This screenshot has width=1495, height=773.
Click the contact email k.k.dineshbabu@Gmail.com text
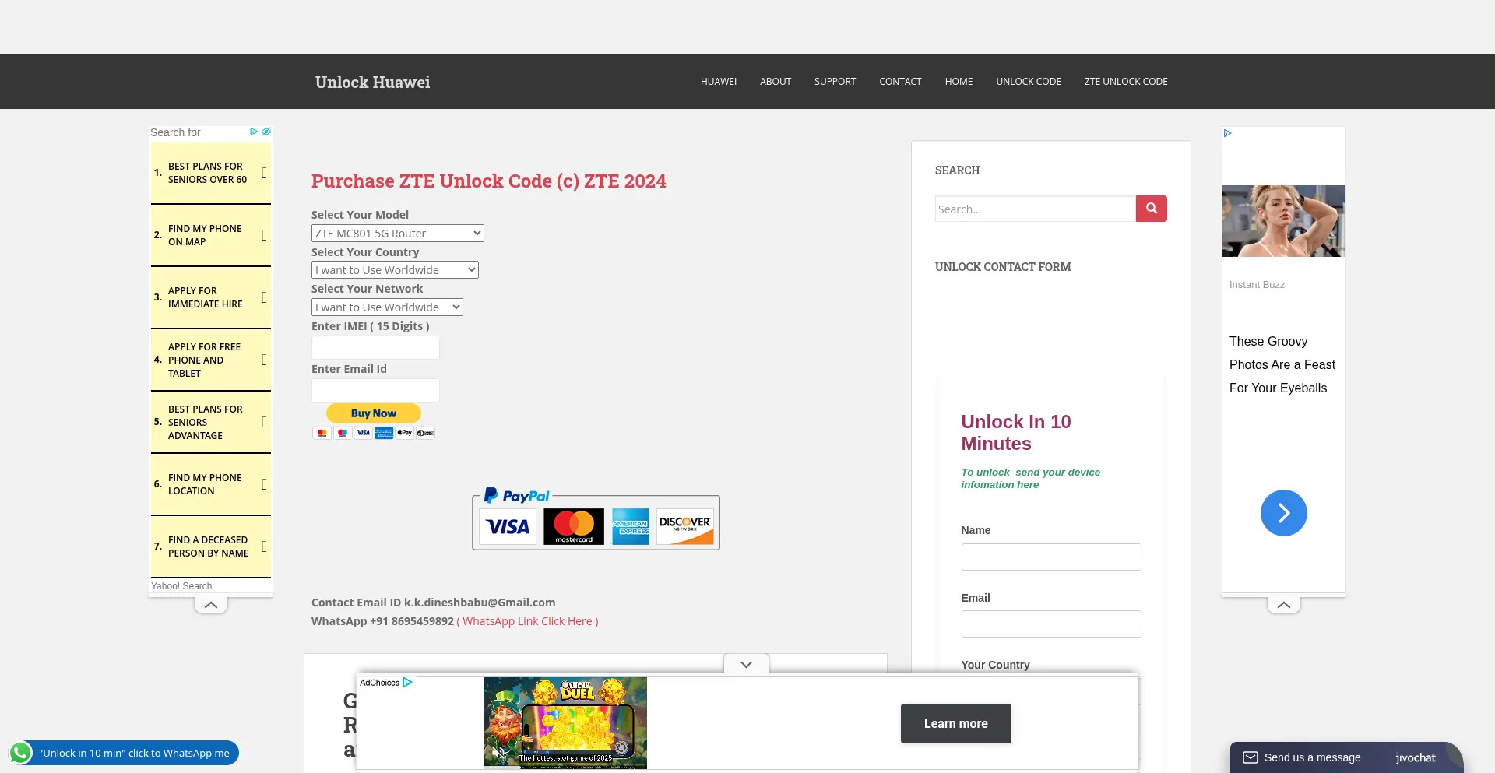pos(480,603)
